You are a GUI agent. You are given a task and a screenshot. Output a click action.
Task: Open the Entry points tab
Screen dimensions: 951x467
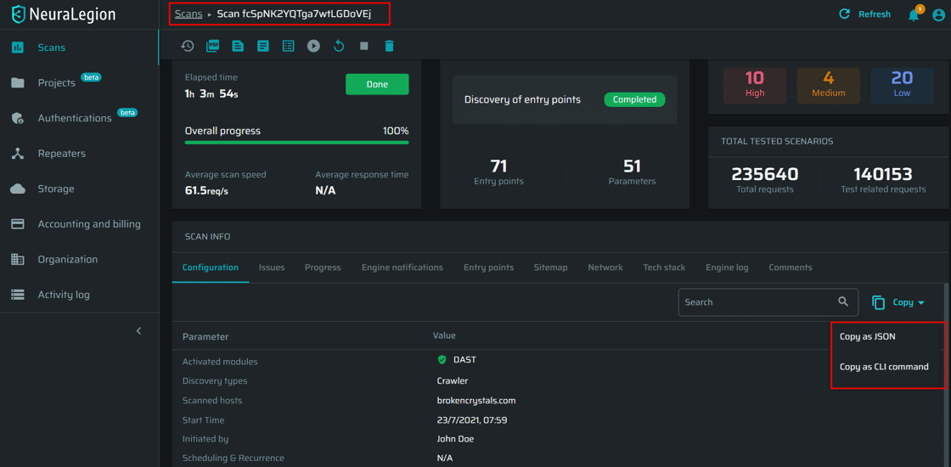489,267
